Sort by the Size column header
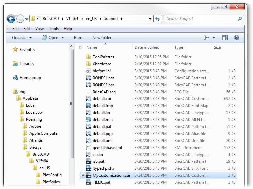Viewport: 253px width, 189px height. tap(217, 47)
